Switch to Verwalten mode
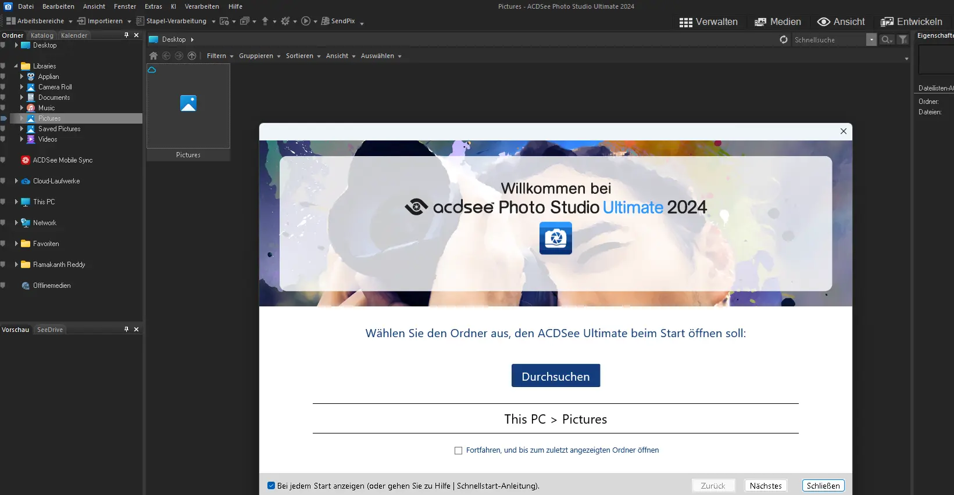The image size is (954, 495). pyautogui.click(x=709, y=22)
